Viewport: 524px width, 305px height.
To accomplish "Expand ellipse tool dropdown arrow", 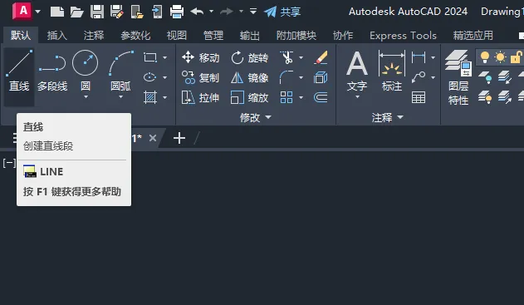I will pyautogui.click(x=164, y=78).
